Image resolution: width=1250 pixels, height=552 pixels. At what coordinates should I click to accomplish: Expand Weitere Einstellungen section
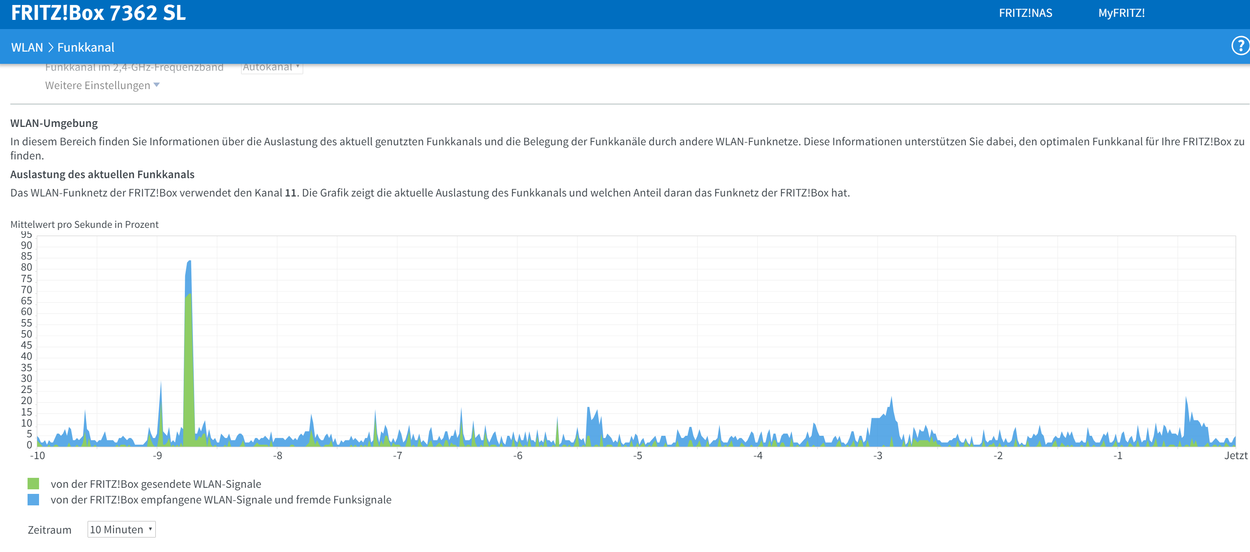click(x=98, y=85)
